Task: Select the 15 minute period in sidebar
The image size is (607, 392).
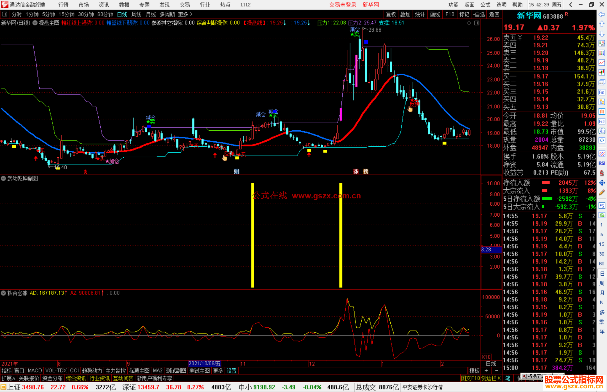Action: pyautogui.click(x=602, y=244)
